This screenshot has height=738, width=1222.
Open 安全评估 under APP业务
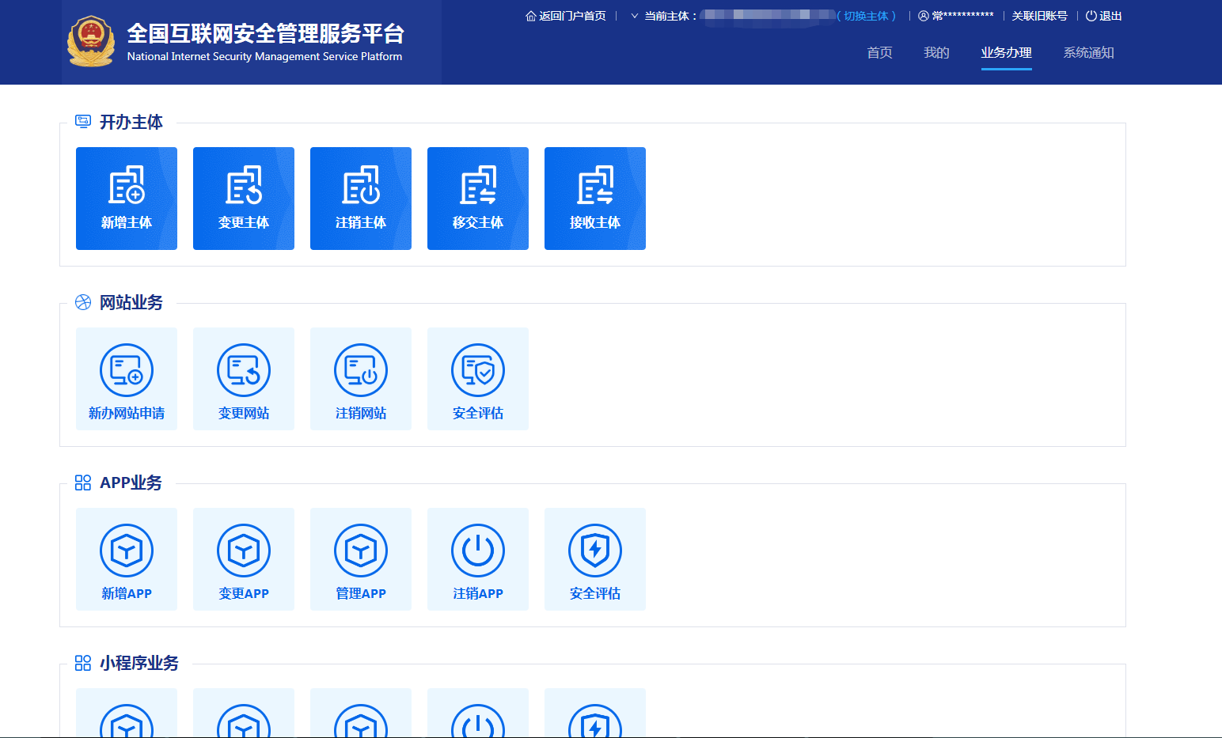point(594,558)
